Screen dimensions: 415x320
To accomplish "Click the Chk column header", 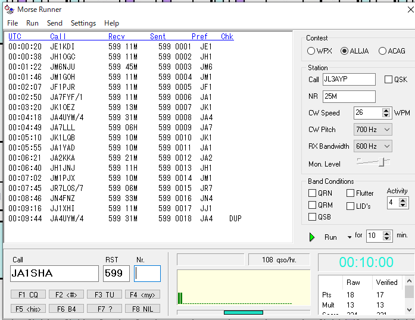I will (227, 36).
